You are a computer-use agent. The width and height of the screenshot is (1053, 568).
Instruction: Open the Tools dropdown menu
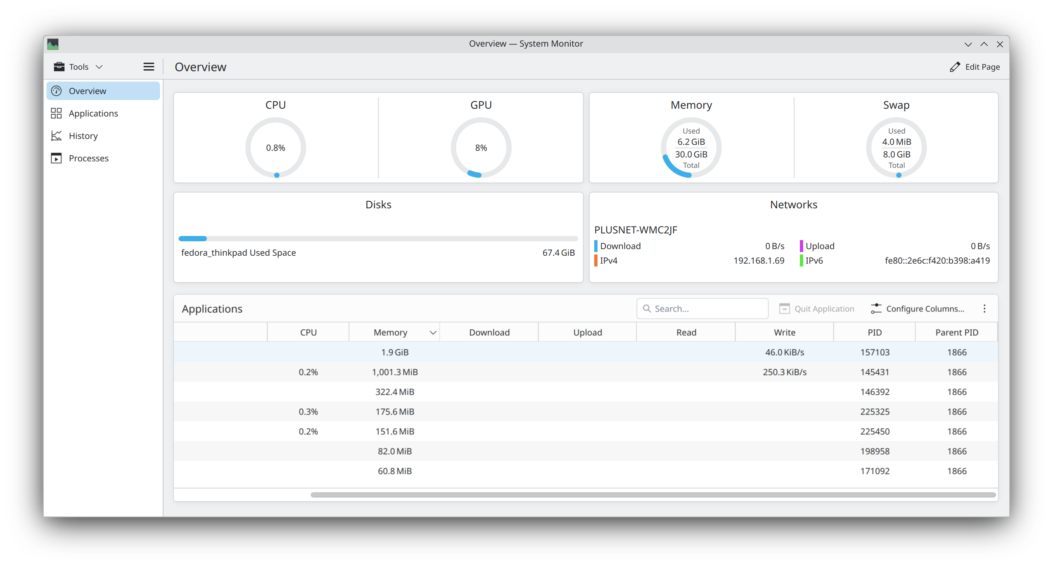(78, 67)
